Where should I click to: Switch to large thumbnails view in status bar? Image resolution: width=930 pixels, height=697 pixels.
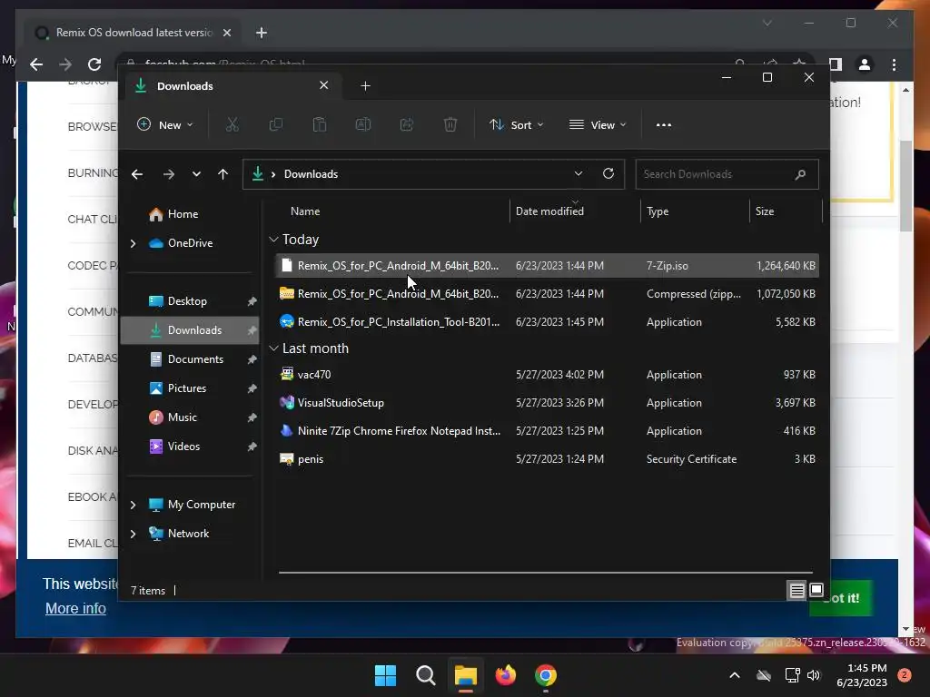[816, 590]
